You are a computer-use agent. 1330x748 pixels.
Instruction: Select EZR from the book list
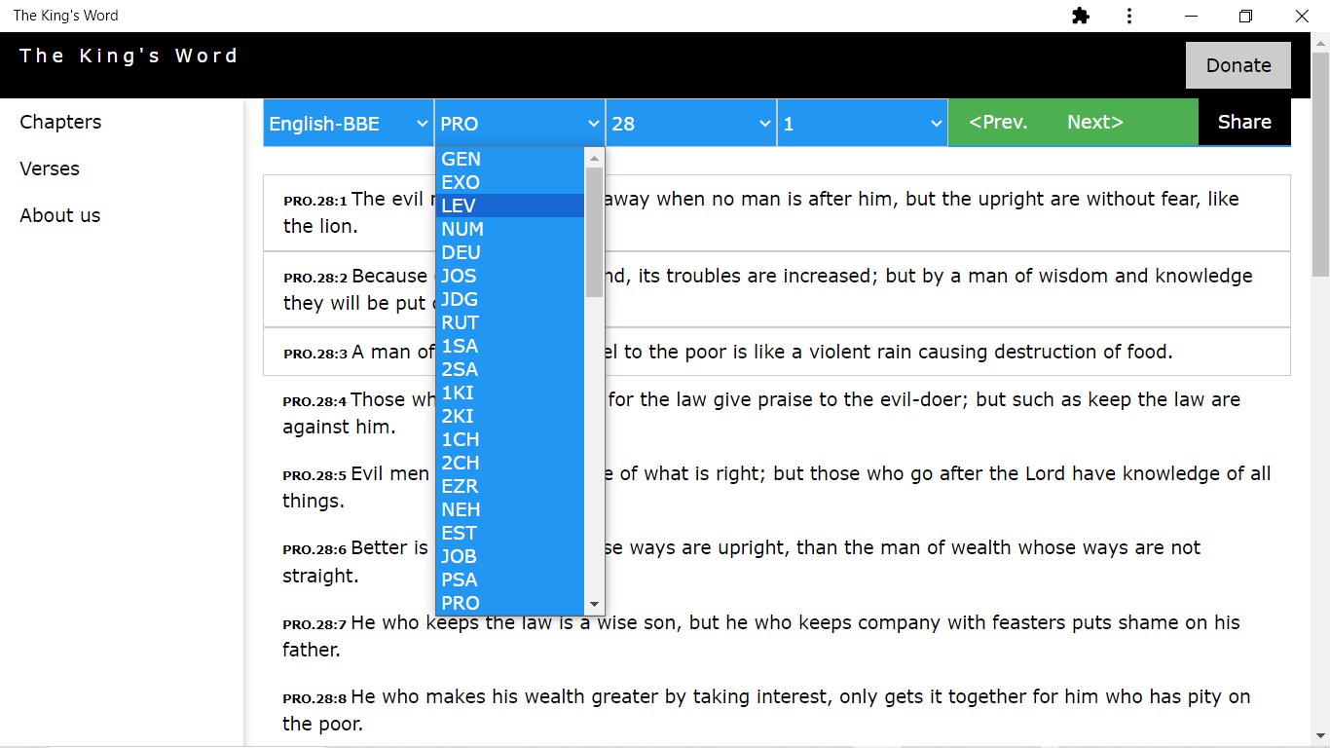pos(510,486)
